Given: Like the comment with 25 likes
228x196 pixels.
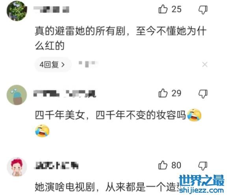Looking at the screenshot, I should [x=163, y=9].
